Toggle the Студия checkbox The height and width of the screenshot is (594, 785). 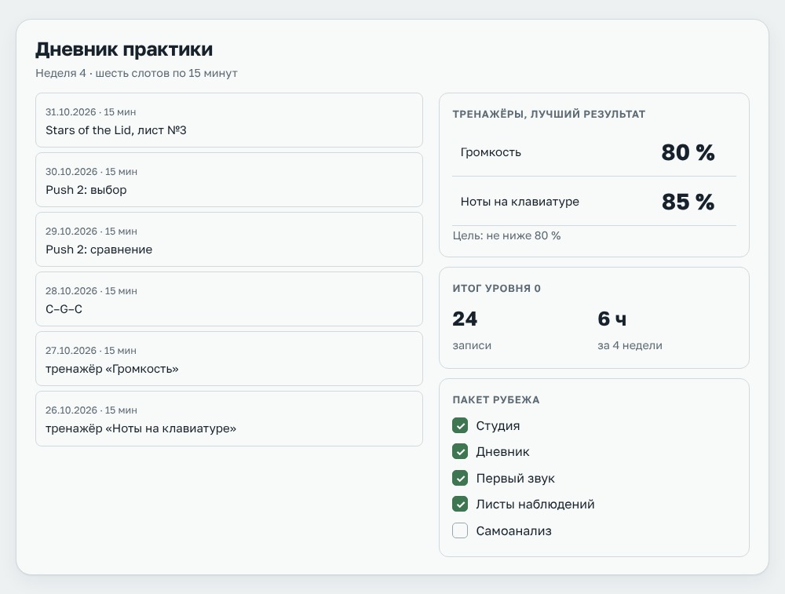click(459, 425)
